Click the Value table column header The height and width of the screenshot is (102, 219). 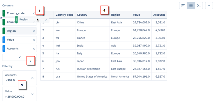(x=141, y=15)
